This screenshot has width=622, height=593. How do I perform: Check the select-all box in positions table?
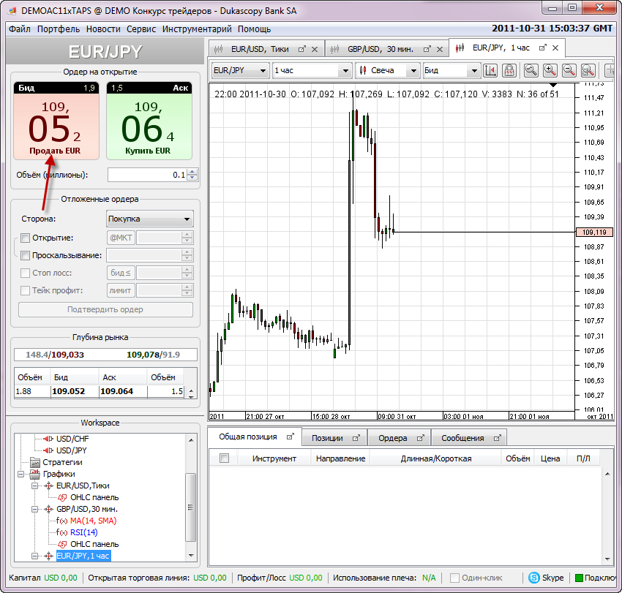pyautogui.click(x=224, y=458)
